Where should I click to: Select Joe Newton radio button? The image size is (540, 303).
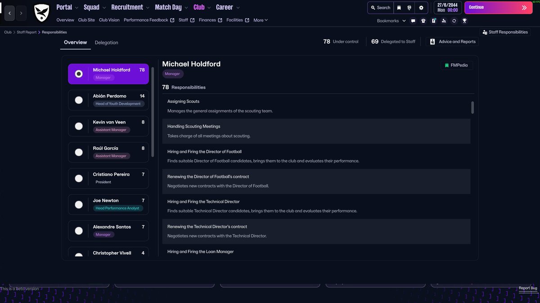(x=79, y=205)
